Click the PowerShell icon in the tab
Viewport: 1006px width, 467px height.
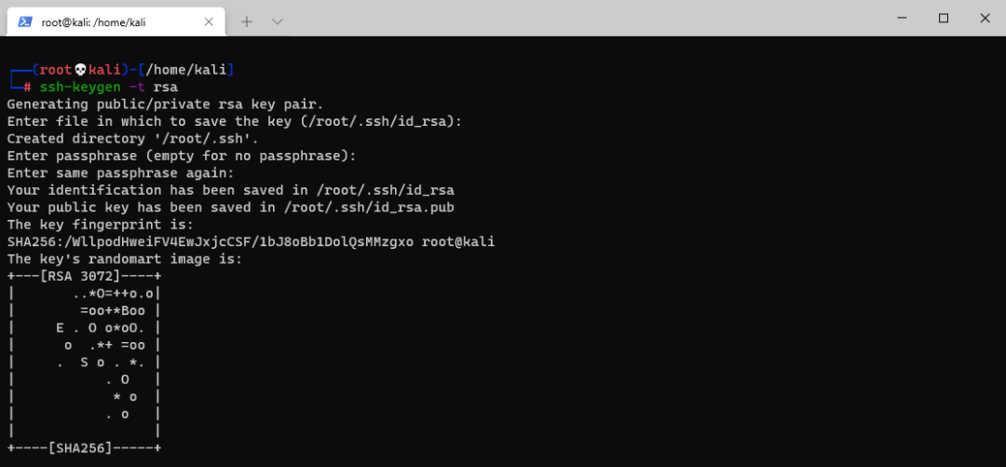(25, 21)
